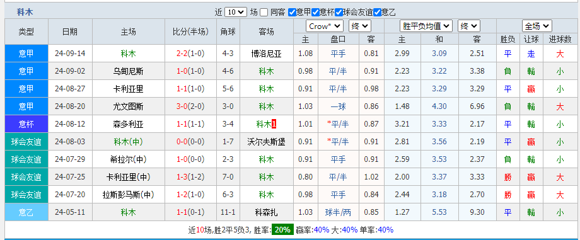Open the 终 dropdown next to Crow*
Screen dimensions: 580x240
pyautogui.click(x=360, y=26)
